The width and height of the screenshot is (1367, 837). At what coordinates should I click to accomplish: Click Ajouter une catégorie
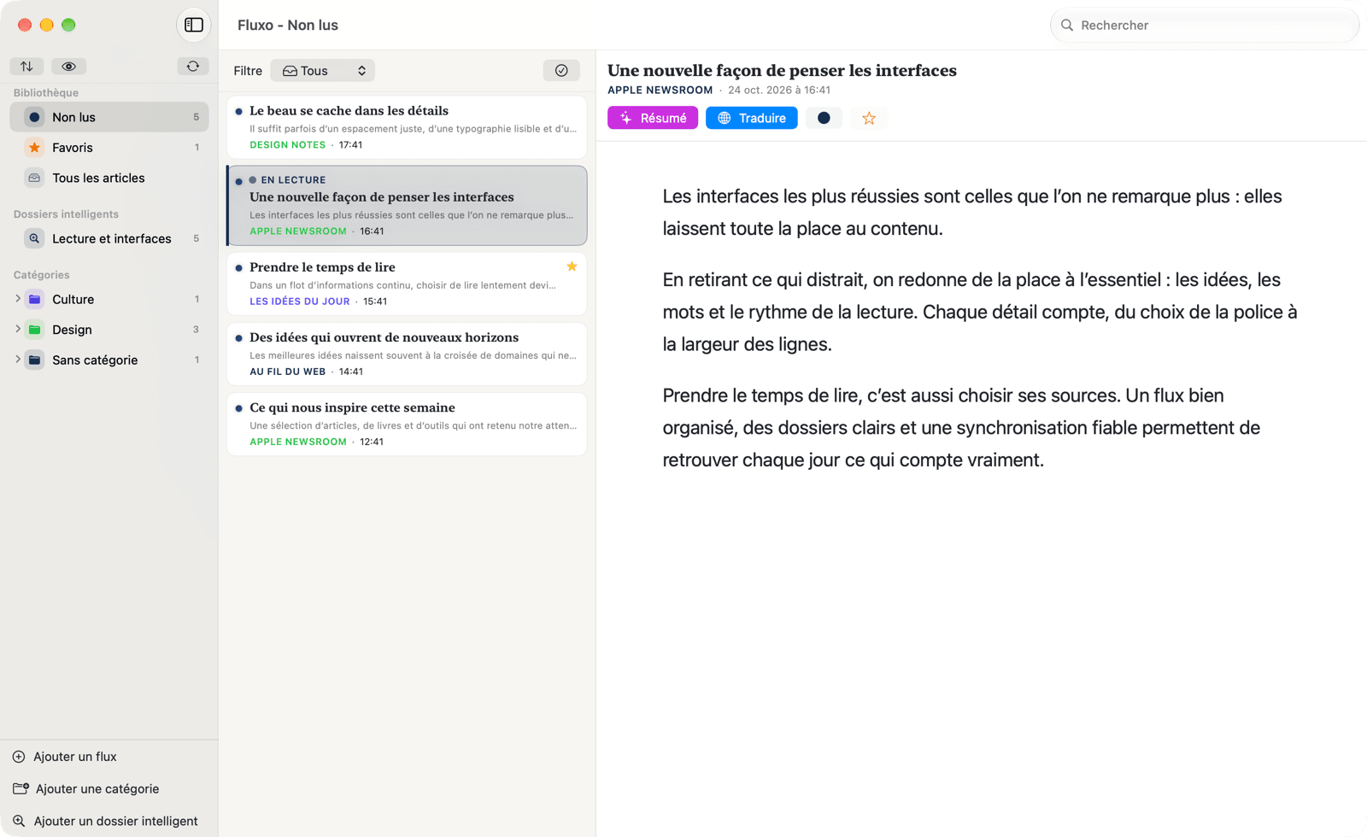[x=85, y=788]
